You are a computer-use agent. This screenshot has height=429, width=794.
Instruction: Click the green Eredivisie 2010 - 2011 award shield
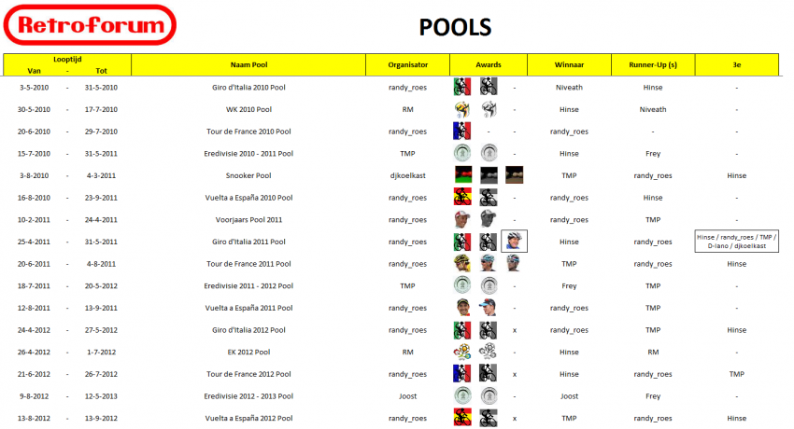pyautogui.click(x=461, y=153)
